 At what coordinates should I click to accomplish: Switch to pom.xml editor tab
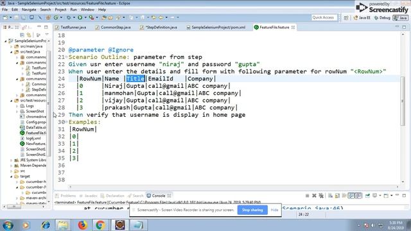click(x=216, y=27)
